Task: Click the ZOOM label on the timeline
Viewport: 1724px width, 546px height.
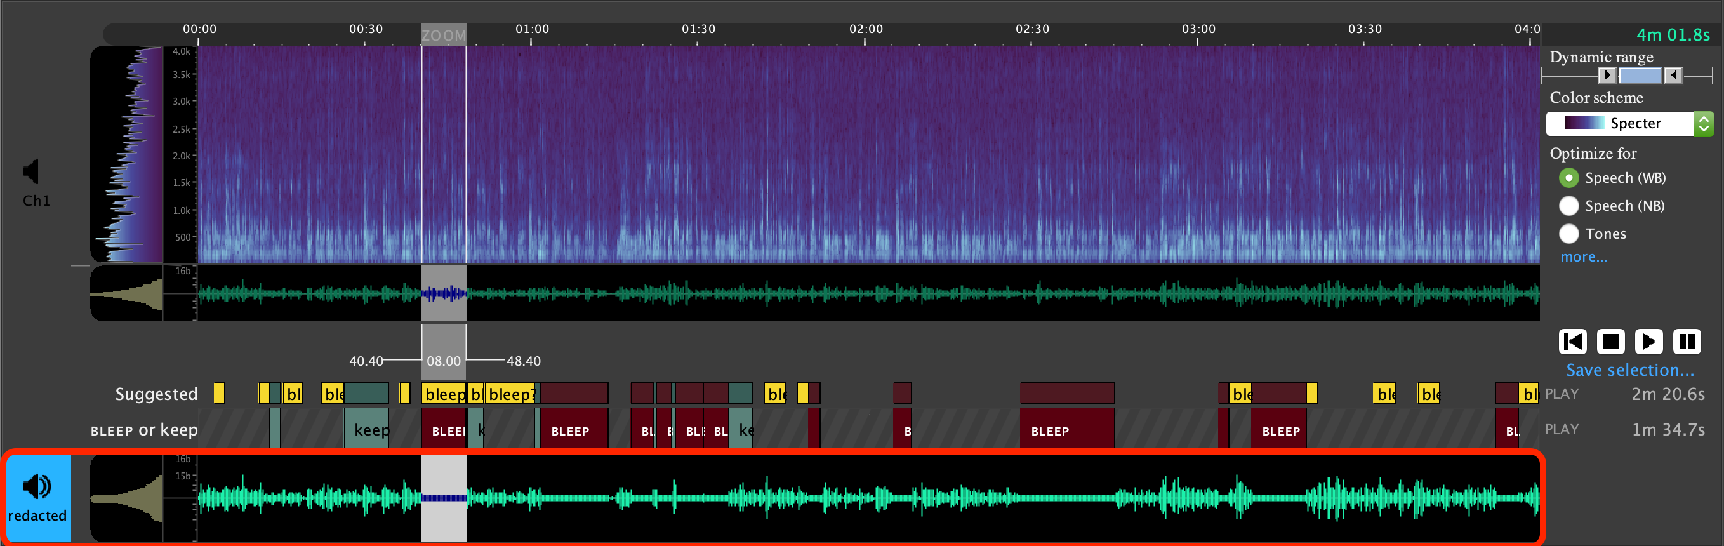Action: [x=443, y=36]
